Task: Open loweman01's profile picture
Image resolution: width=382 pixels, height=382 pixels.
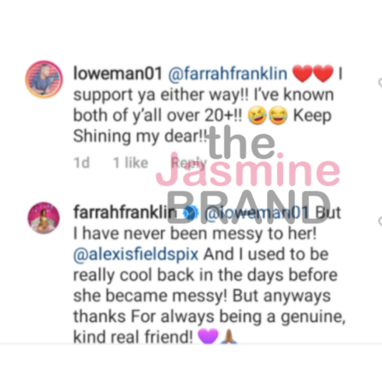Action: point(44,80)
